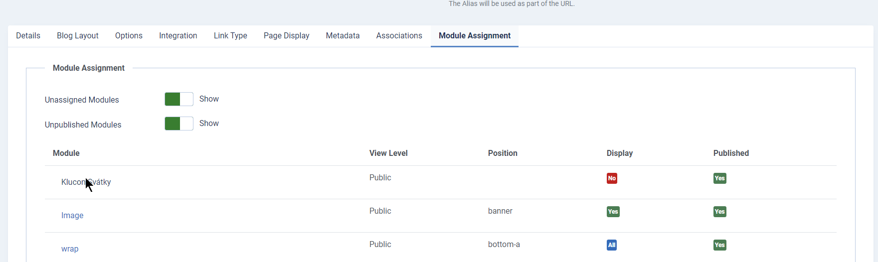878x262 pixels.
Task: Click the Module Assignment fieldset legend
Action: pyautogui.click(x=89, y=68)
